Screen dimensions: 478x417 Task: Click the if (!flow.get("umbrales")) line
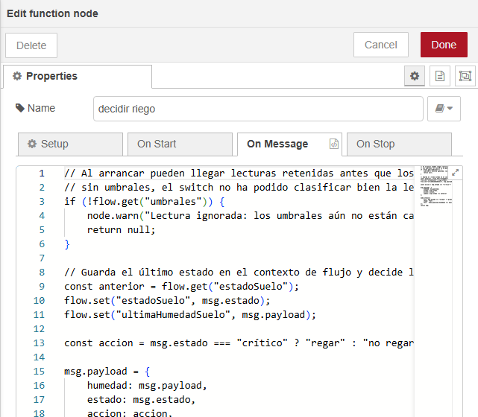[144, 202]
